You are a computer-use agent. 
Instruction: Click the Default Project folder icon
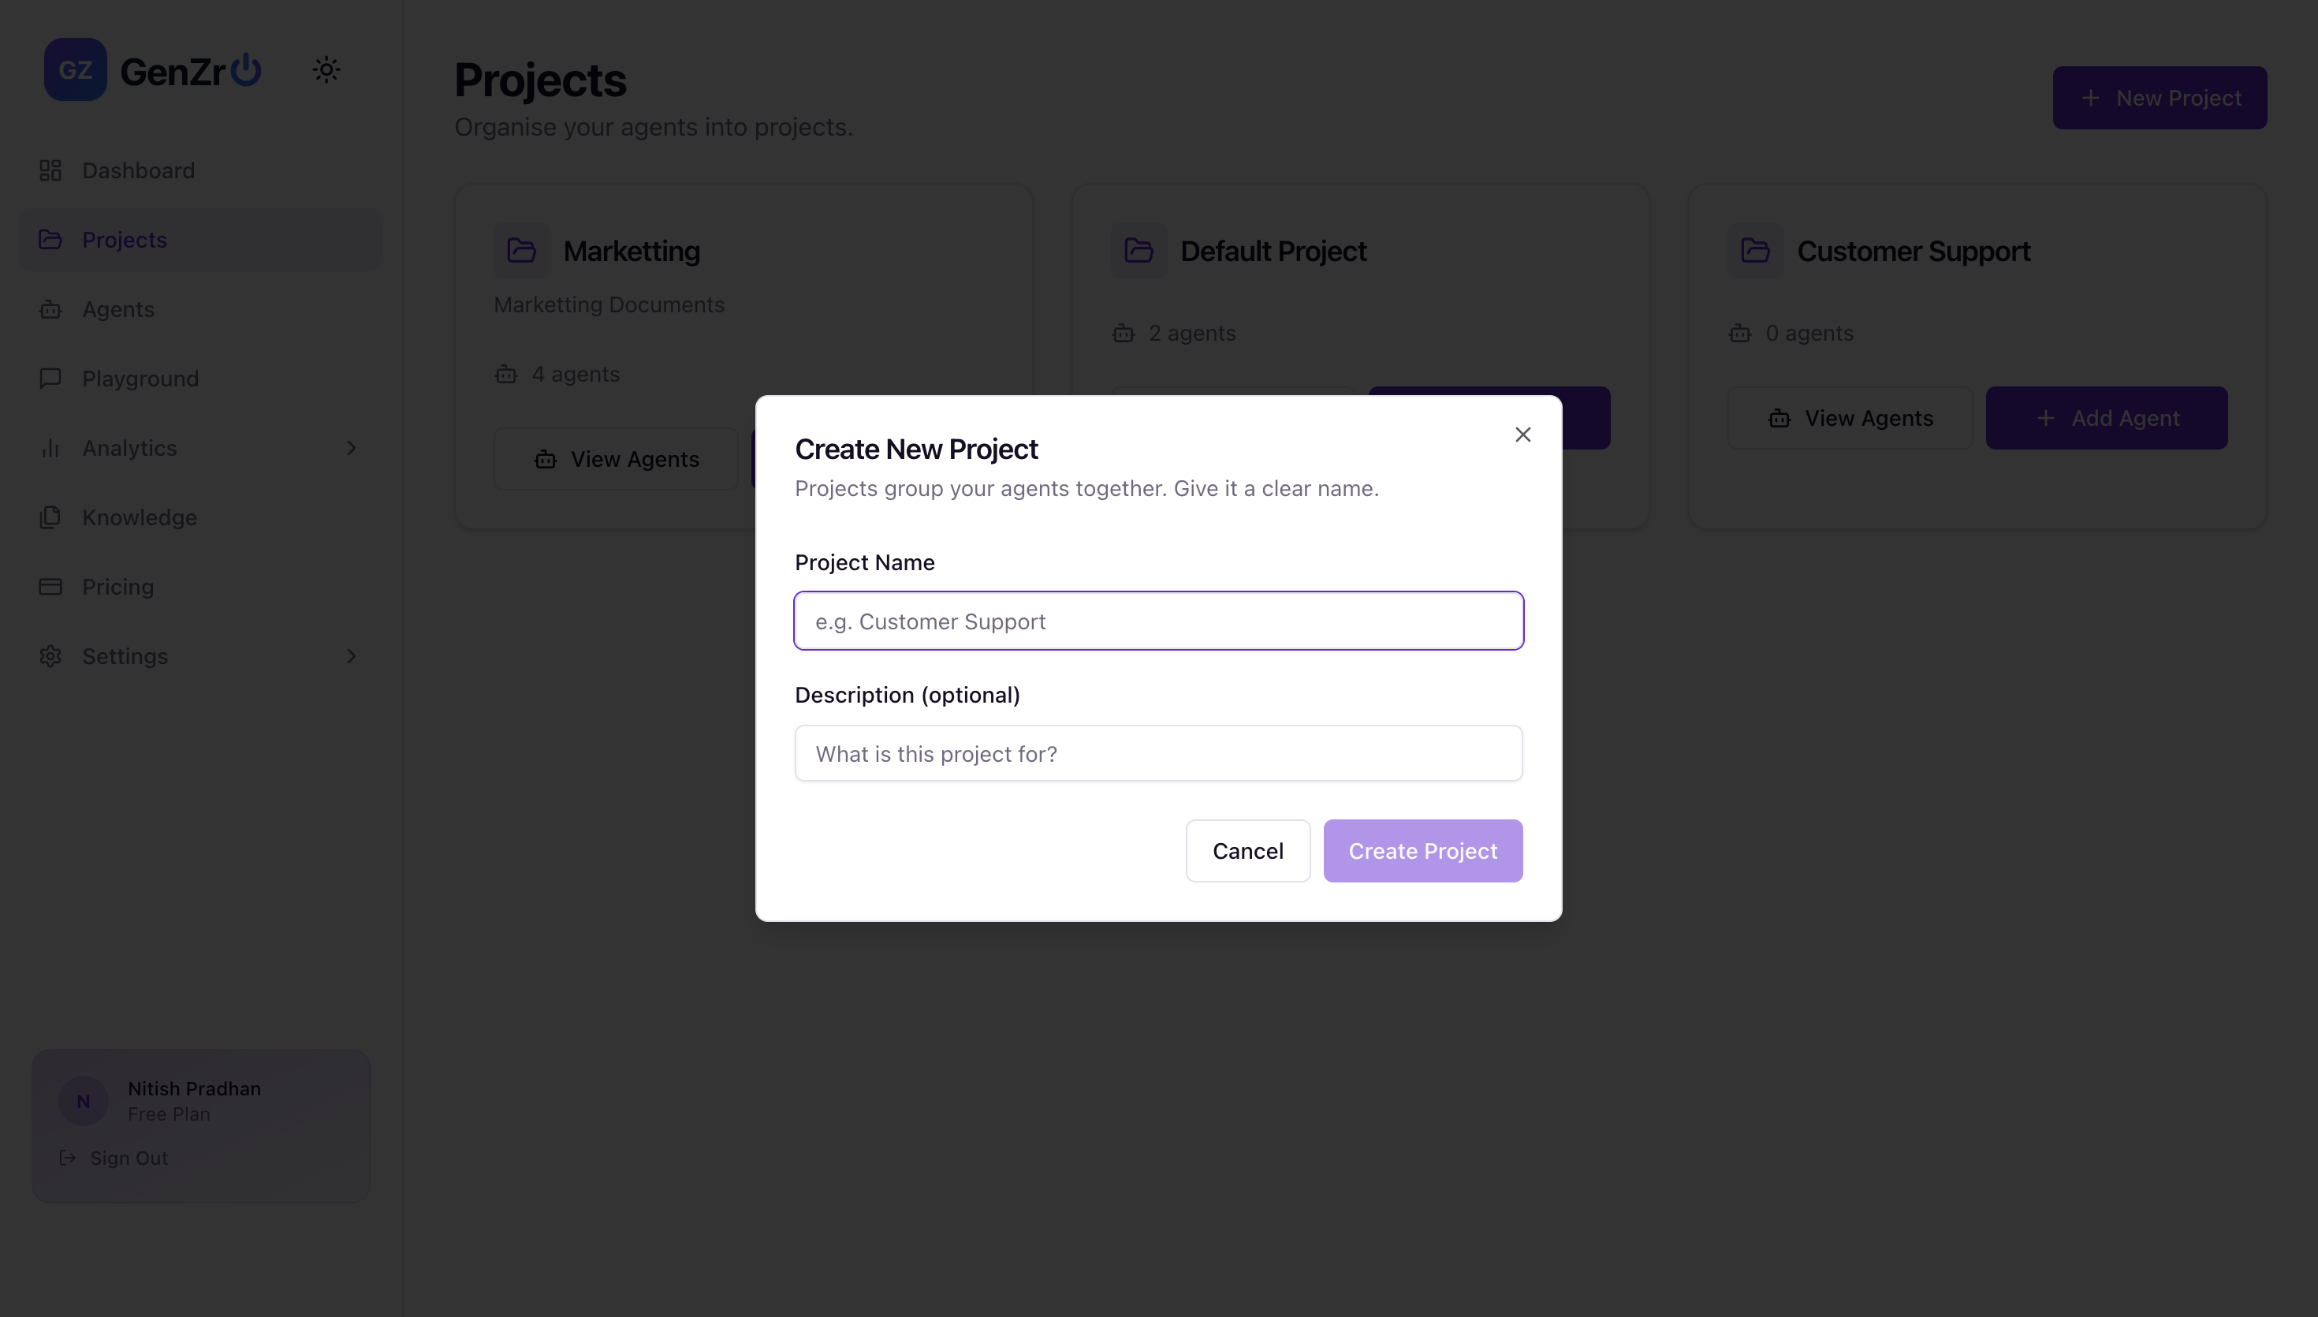[1139, 251]
